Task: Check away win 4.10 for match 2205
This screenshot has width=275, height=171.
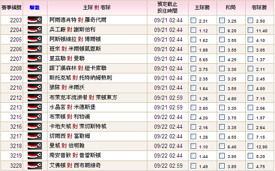Action: click(x=250, y=39)
